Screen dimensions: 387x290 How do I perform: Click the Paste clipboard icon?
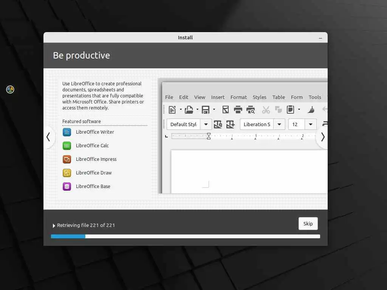291,110
